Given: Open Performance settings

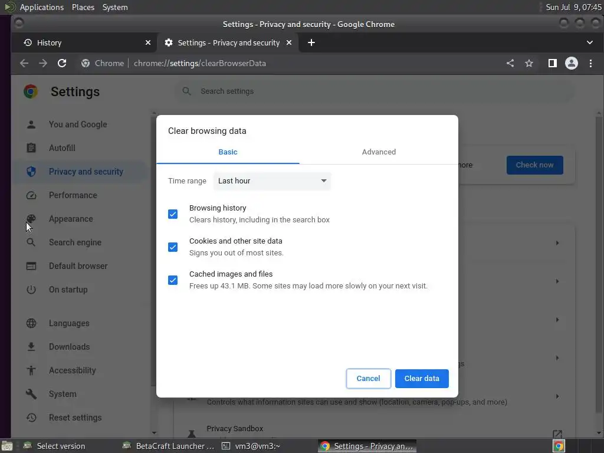Looking at the screenshot, I should click(x=73, y=195).
